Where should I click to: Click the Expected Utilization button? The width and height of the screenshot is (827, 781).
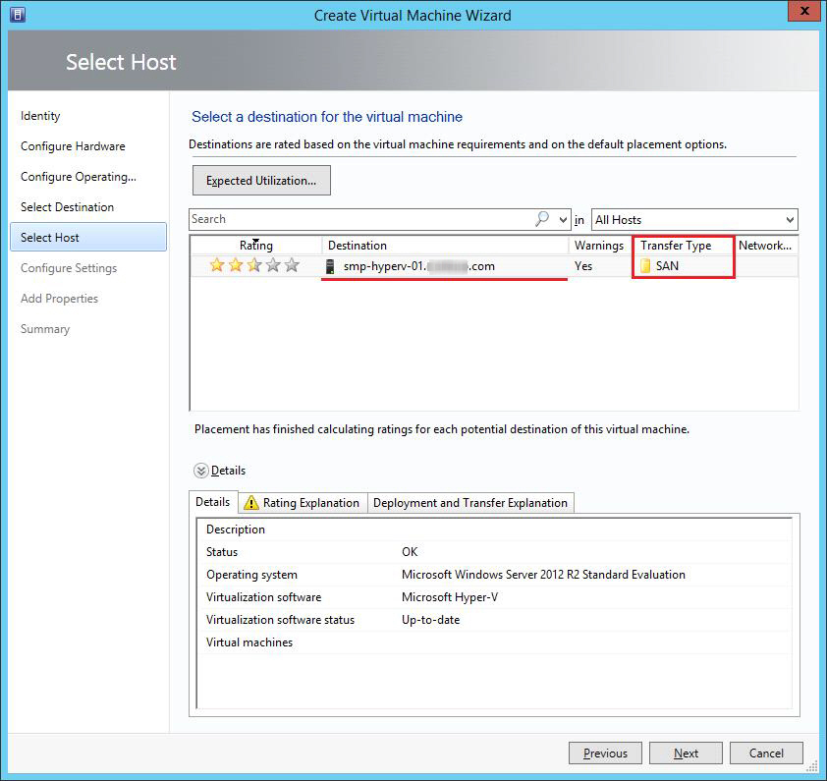[x=261, y=181]
